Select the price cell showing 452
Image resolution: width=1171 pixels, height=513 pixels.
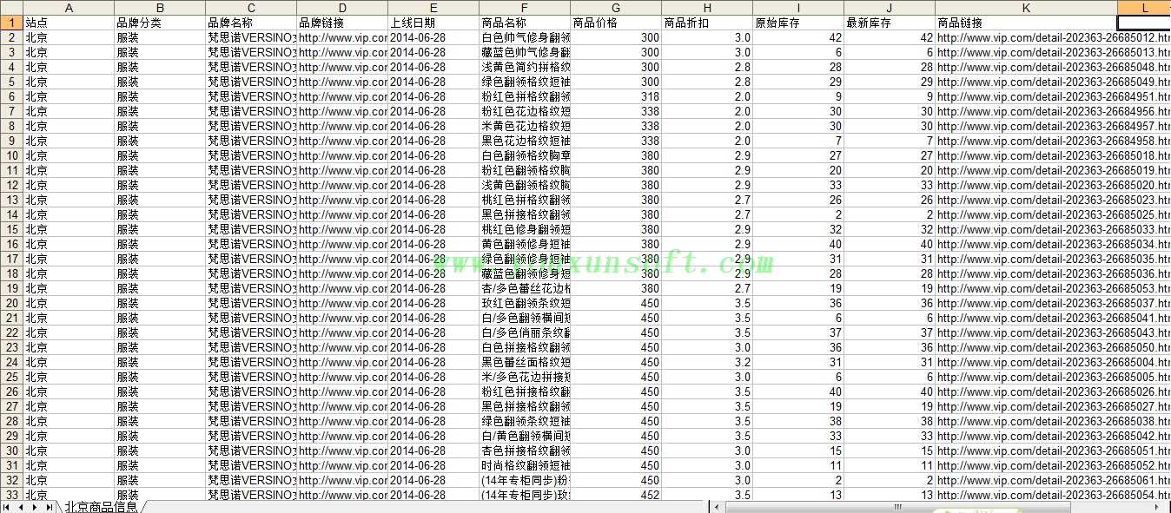click(616, 495)
